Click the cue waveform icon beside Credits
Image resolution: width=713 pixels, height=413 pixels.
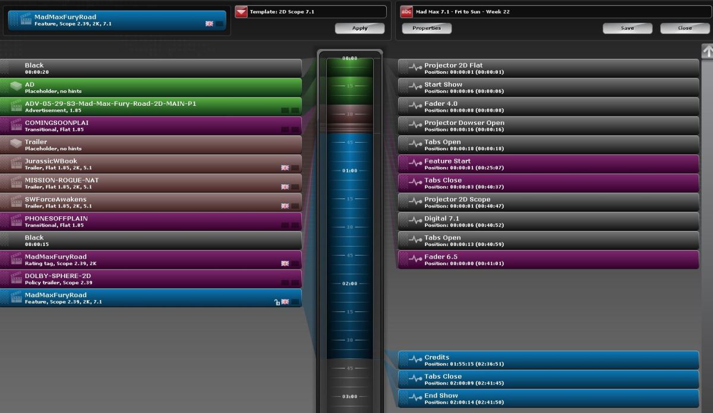tap(415, 360)
